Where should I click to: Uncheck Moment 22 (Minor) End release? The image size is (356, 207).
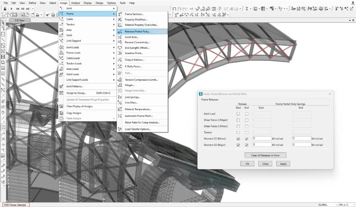click(246, 139)
